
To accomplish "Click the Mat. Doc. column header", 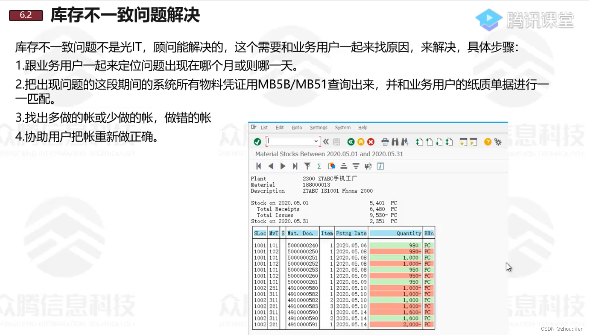I will (x=303, y=234).
